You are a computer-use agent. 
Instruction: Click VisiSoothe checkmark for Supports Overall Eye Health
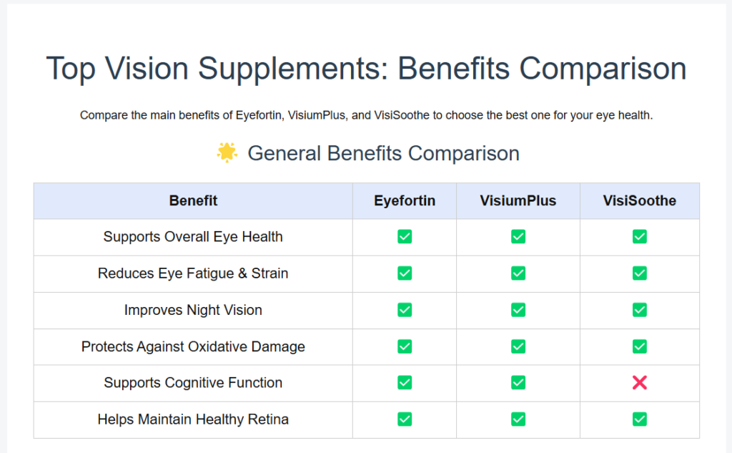click(640, 237)
